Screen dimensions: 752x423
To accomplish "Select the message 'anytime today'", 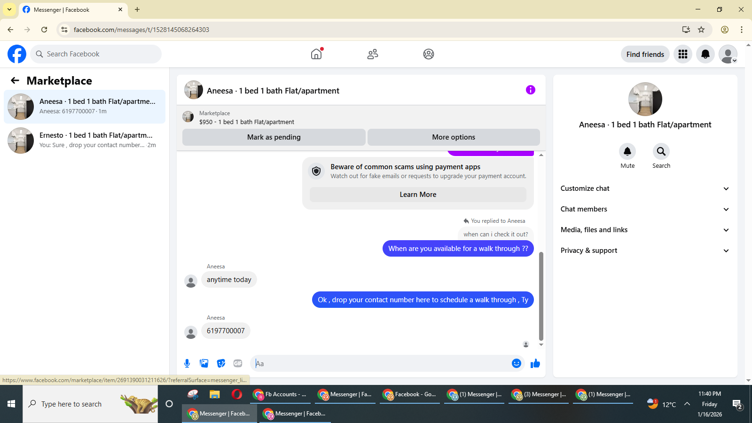I will [x=229, y=280].
